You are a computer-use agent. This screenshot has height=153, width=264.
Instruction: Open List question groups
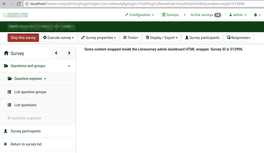click(37, 92)
